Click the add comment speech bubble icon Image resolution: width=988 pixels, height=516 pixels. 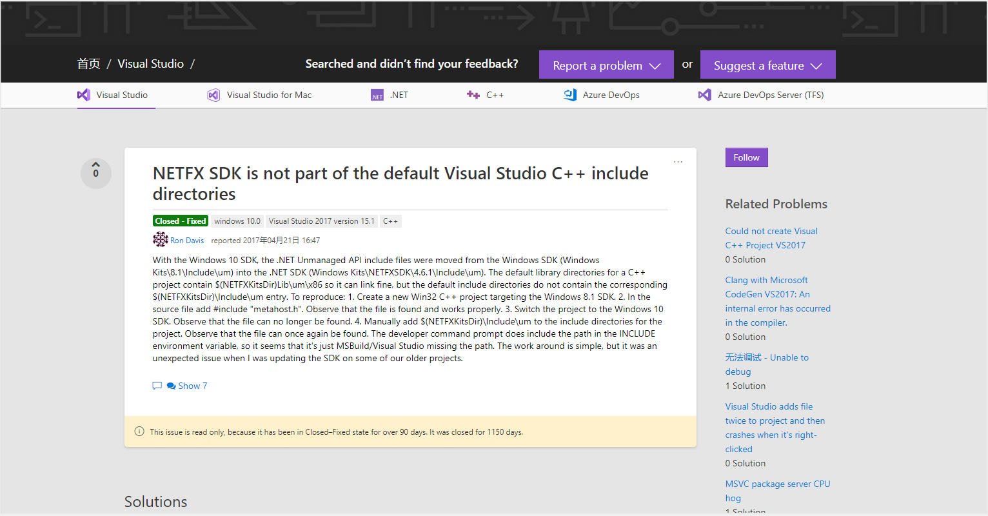pos(157,386)
